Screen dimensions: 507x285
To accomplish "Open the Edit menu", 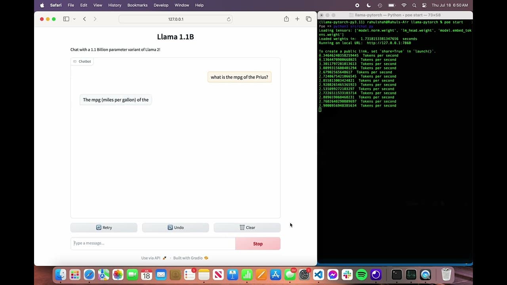I will (x=84, y=5).
